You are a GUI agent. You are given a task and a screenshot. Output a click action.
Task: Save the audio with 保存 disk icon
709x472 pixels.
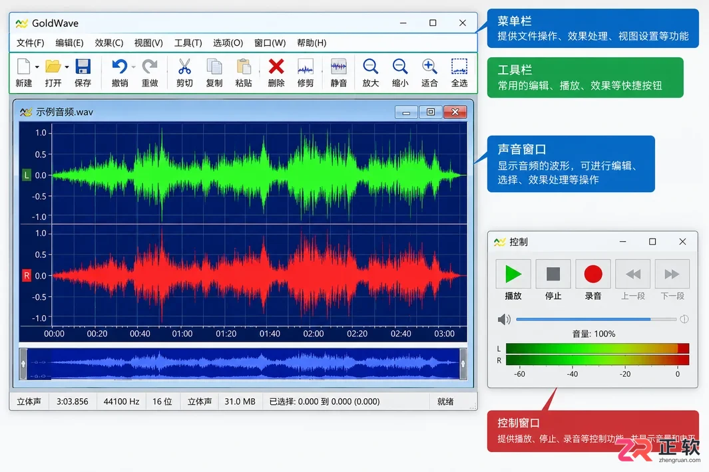click(83, 67)
